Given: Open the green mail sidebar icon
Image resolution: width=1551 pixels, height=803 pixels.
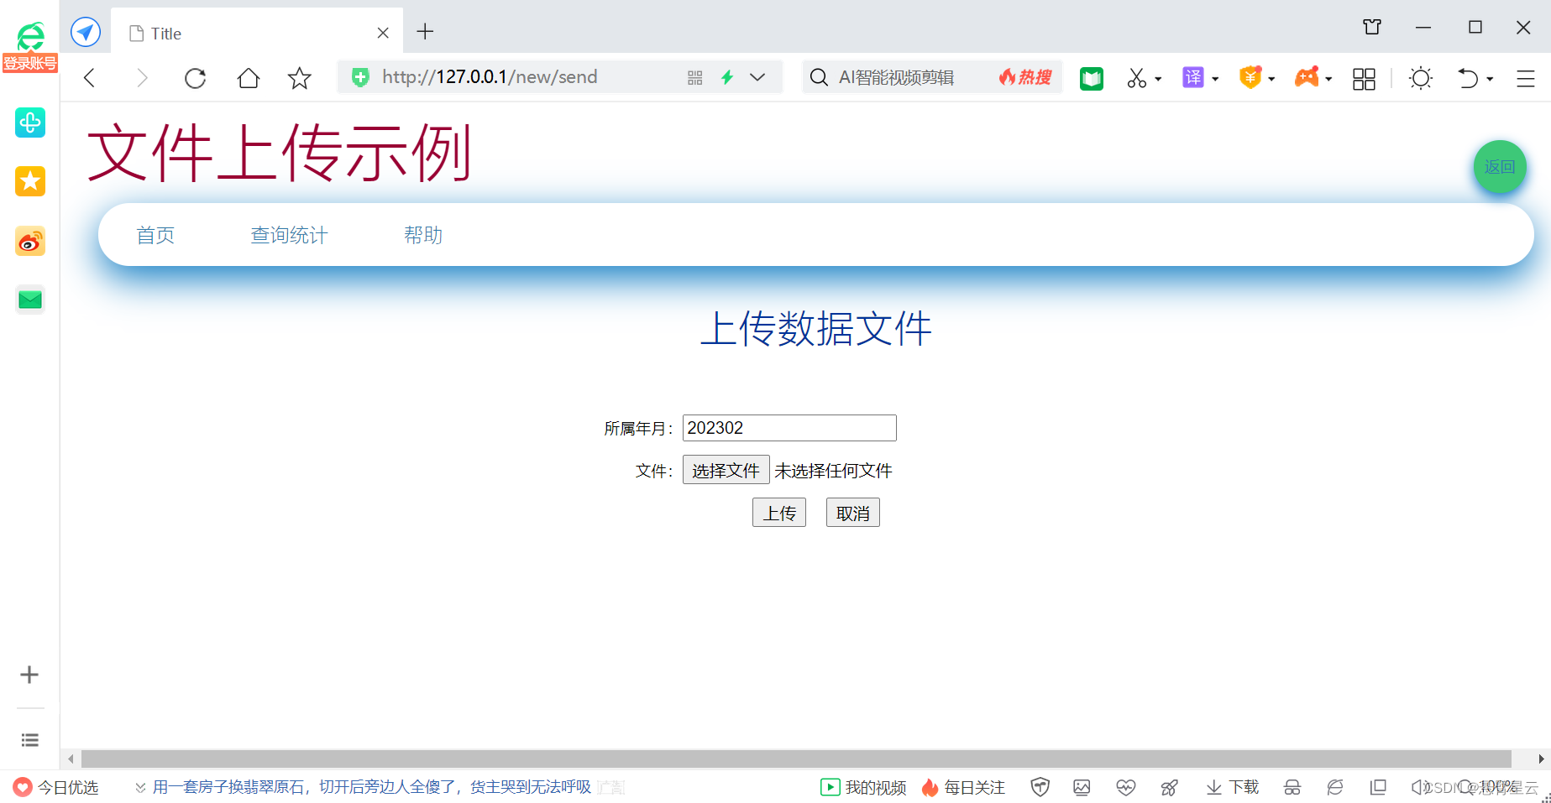Looking at the screenshot, I should (30, 300).
